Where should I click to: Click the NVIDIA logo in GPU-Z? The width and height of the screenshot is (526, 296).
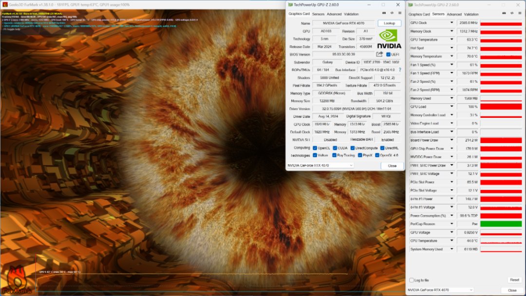pos(389,39)
